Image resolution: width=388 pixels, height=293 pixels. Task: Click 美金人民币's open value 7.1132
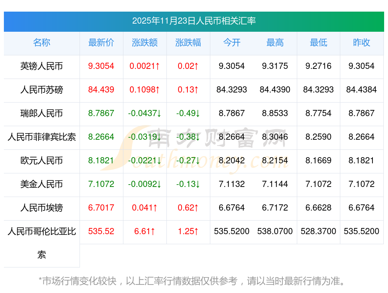[232, 184]
